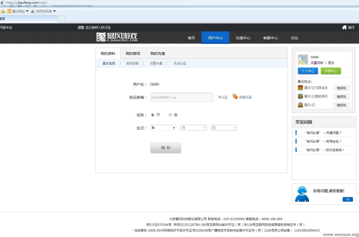
Task: Click 继续玩 for 暴风1区橄榄果实
Action: (342, 97)
